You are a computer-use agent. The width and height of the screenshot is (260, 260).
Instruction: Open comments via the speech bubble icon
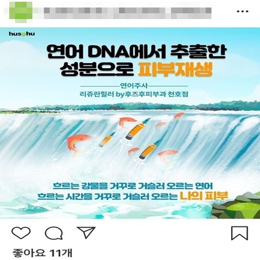click(54, 233)
